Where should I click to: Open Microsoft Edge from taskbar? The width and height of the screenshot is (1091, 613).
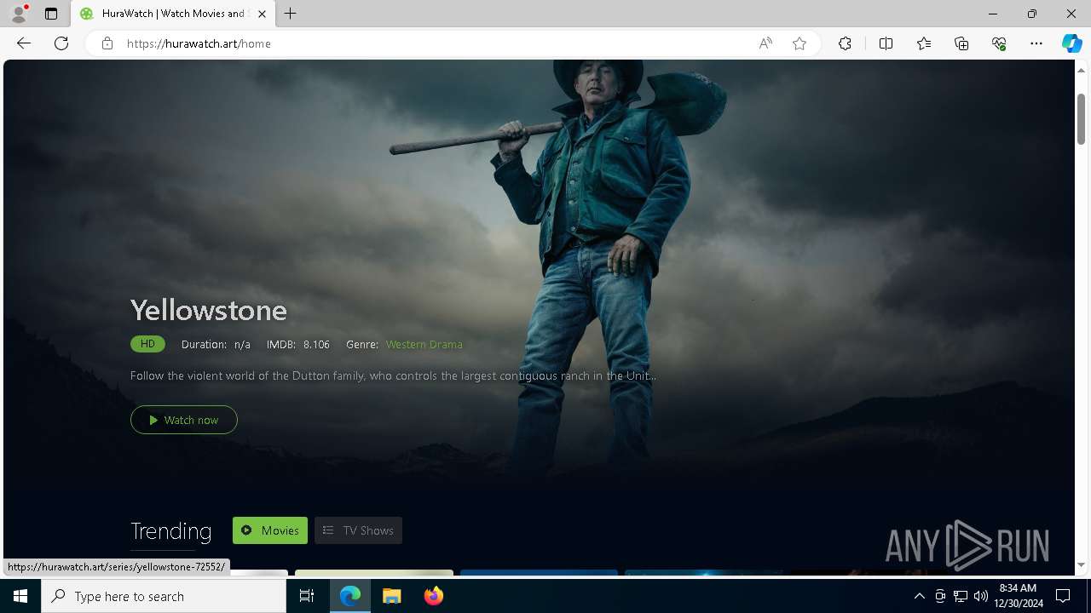pos(350,596)
